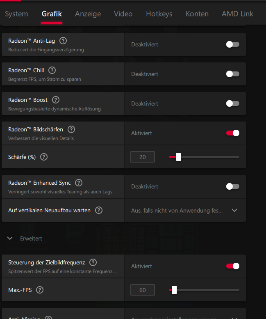
Task: Switch to the AMD Link tab
Action: [237, 14]
